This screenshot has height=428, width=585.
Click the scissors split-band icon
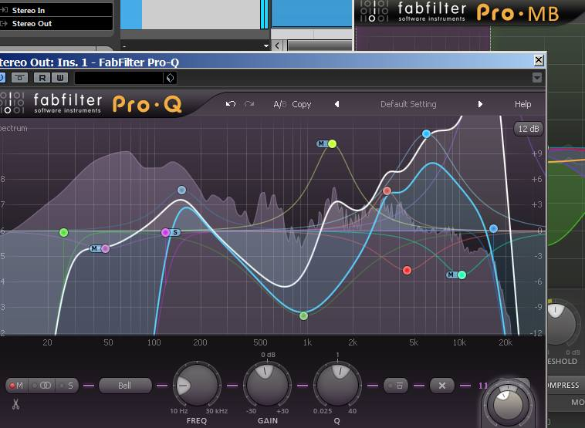(x=15, y=404)
